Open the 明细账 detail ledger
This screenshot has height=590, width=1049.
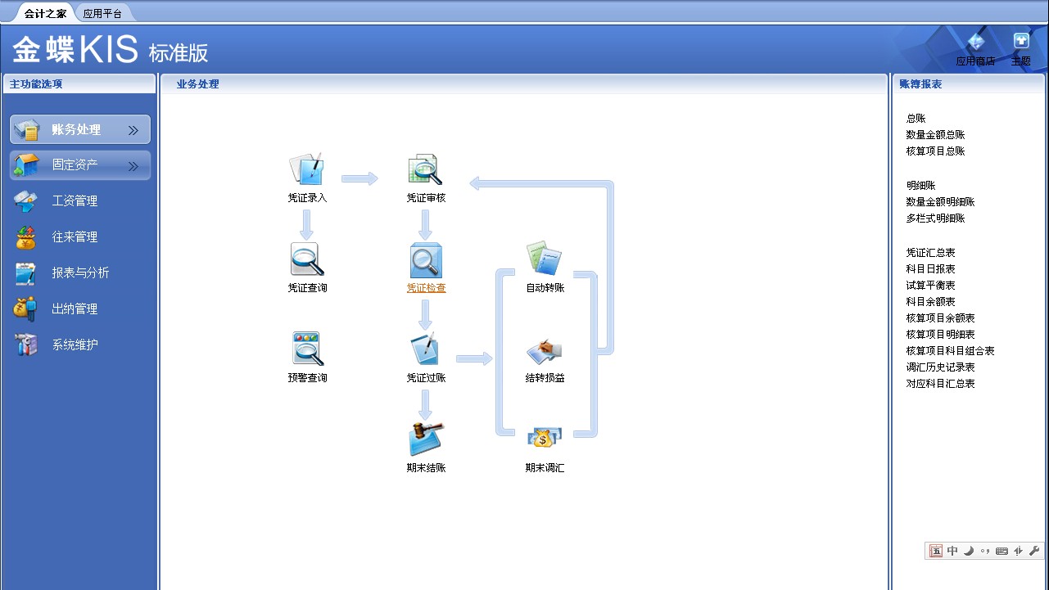(920, 186)
